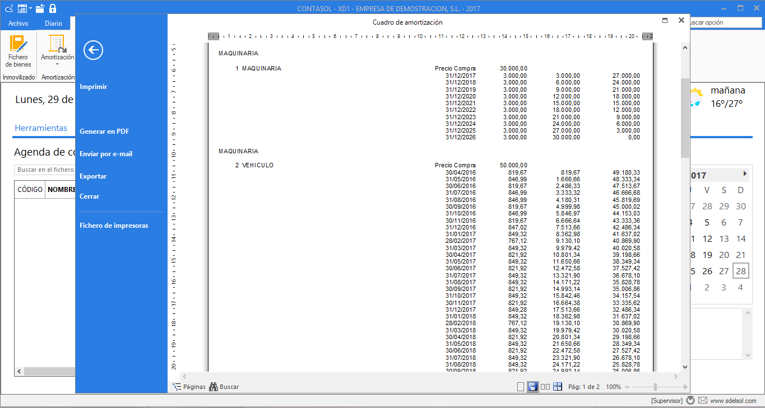Open the Páginas panel in preview footer
Image resolution: width=765 pixels, height=408 pixels.
[189, 387]
